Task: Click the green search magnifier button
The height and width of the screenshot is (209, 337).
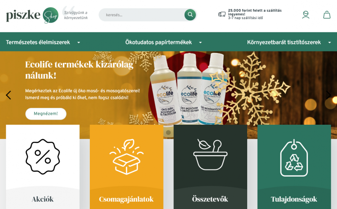Action: click(x=190, y=14)
